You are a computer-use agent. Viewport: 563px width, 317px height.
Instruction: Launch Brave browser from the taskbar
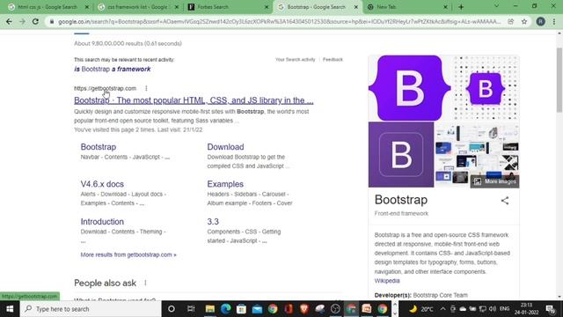click(x=304, y=309)
